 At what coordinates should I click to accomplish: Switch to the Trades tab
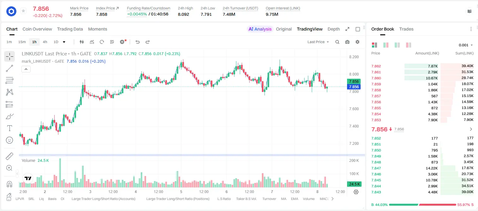(x=406, y=29)
